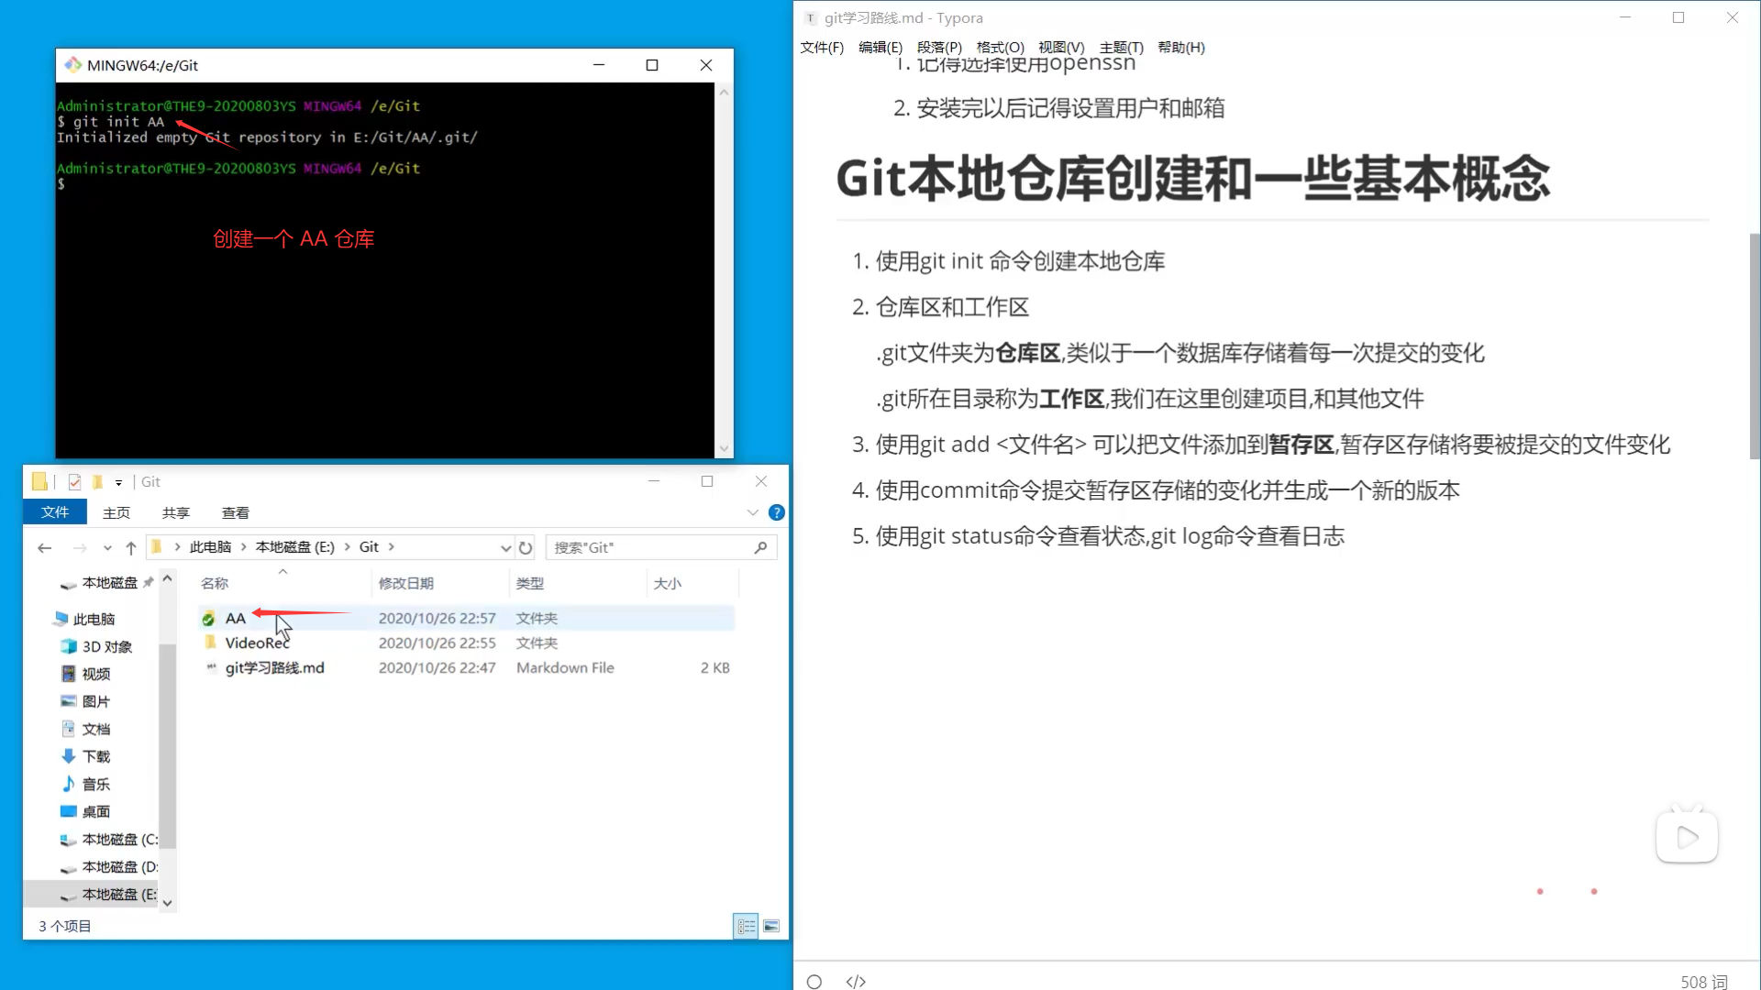1761x990 pixels.
Task: Click the floating video play button
Action: point(1687,837)
